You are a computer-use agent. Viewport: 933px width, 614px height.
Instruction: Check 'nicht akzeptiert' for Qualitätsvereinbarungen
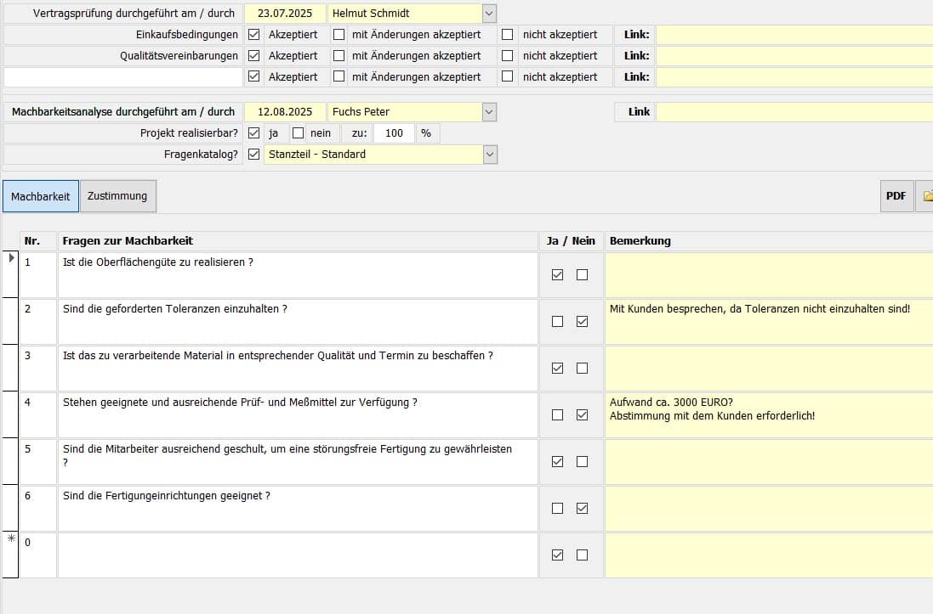[508, 56]
